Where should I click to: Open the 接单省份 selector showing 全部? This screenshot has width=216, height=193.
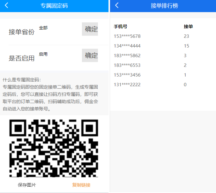click(43, 28)
